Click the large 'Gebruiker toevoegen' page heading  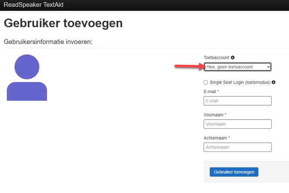coord(63,23)
